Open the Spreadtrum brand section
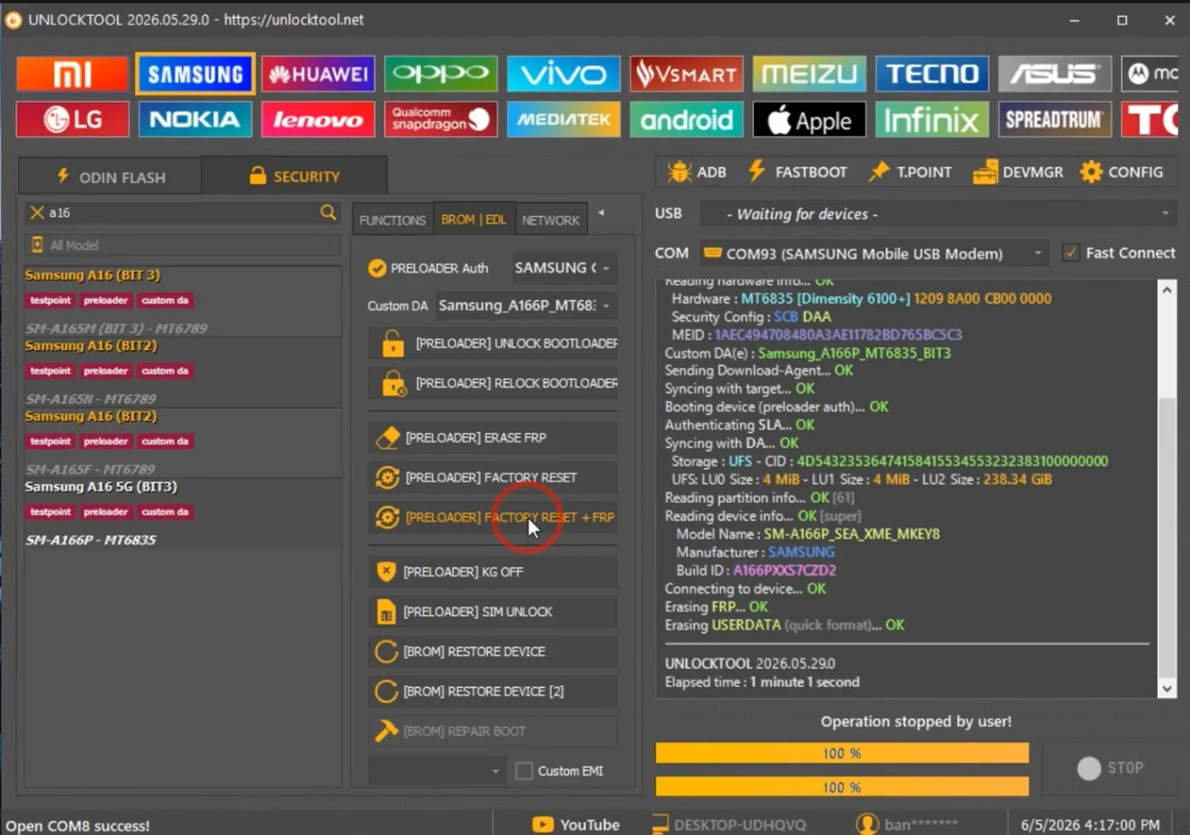This screenshot has height=835, width=1190. tap(1055, 120)
